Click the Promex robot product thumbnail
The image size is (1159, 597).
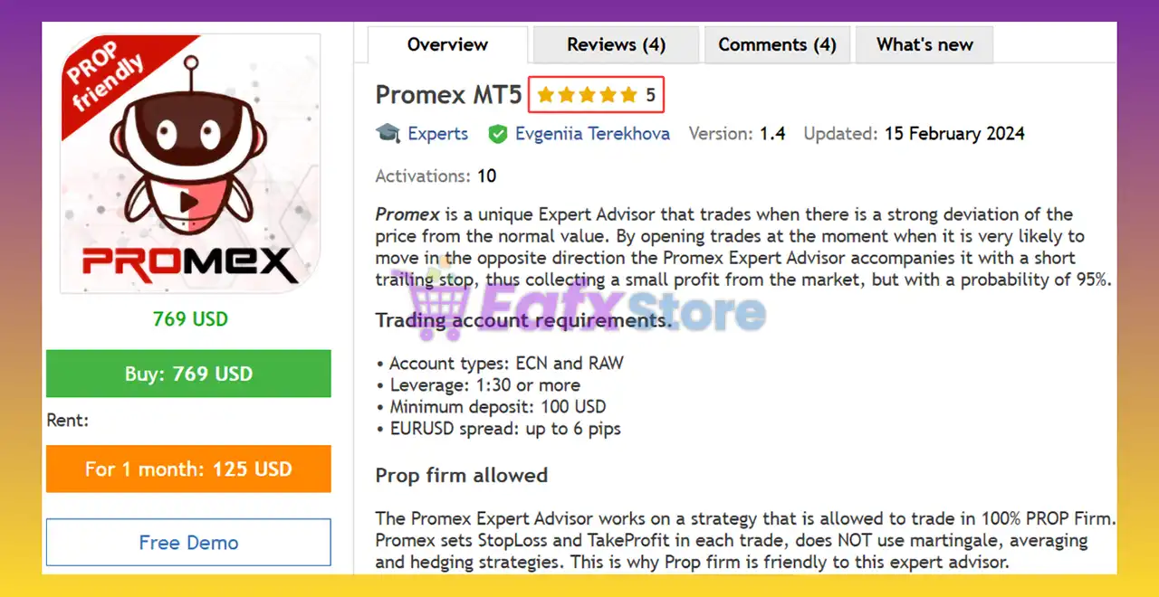(190, 163)
